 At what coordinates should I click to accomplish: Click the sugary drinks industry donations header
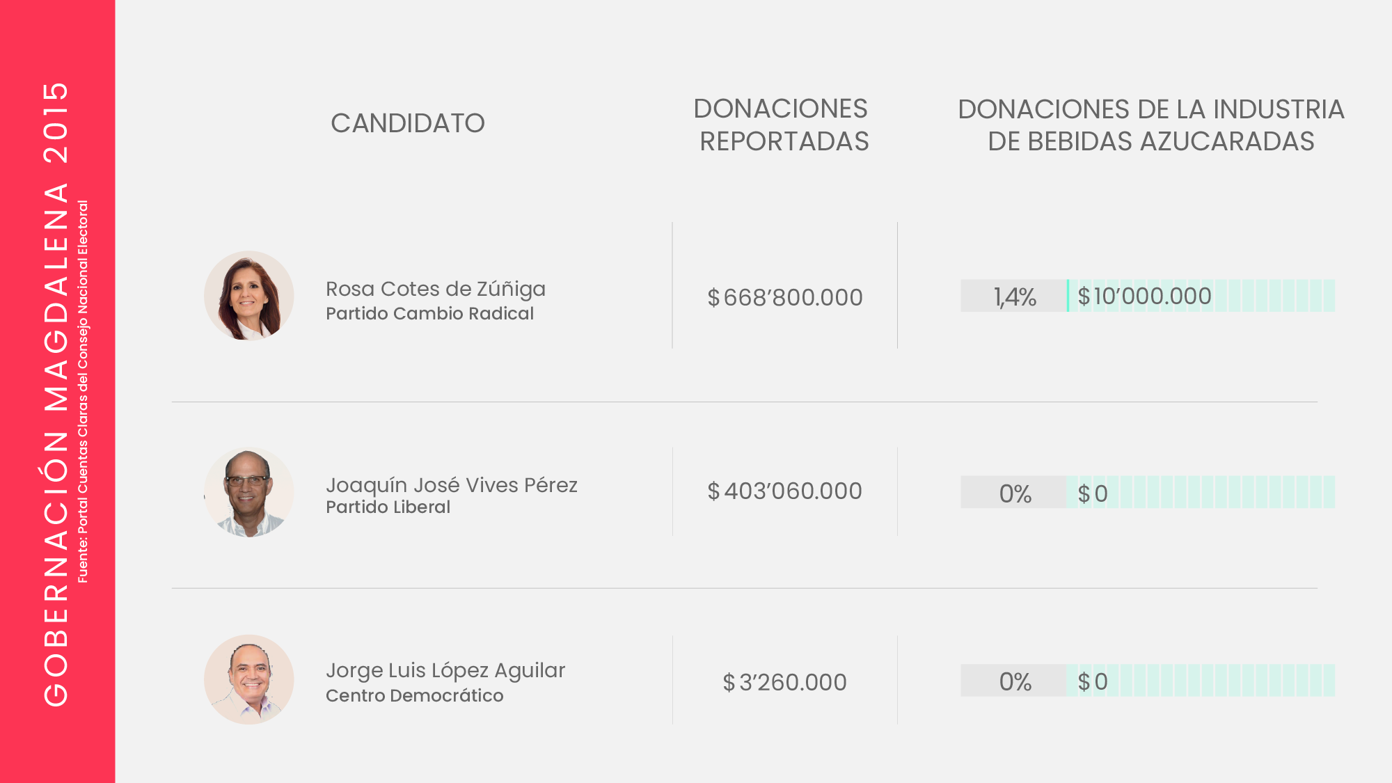[1150, 125]
